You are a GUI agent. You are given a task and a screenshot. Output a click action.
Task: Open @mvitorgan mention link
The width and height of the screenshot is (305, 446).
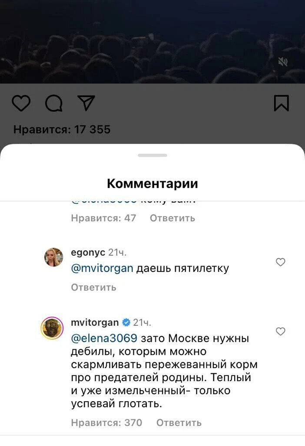(x=102, y=268)
